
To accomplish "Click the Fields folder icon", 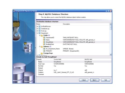I will coord(42,35).
